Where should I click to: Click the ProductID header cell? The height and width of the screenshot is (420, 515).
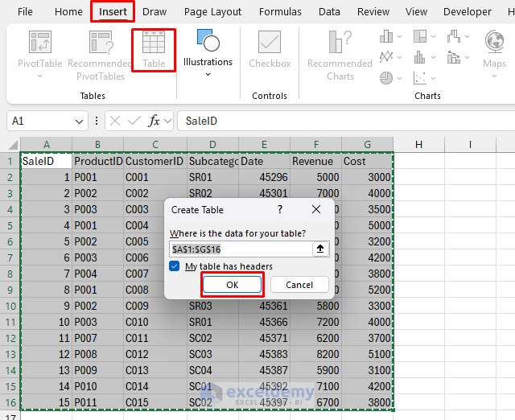click(98, 161)
